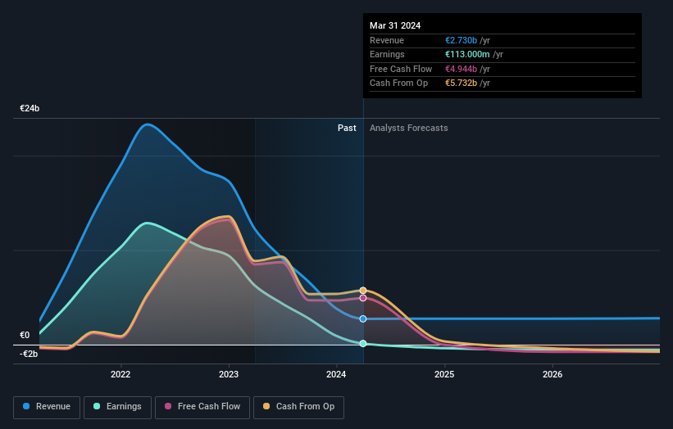Screen dimensions: 673x429
Task: Click the 2024 x-axis label
Action: [336, 374]
